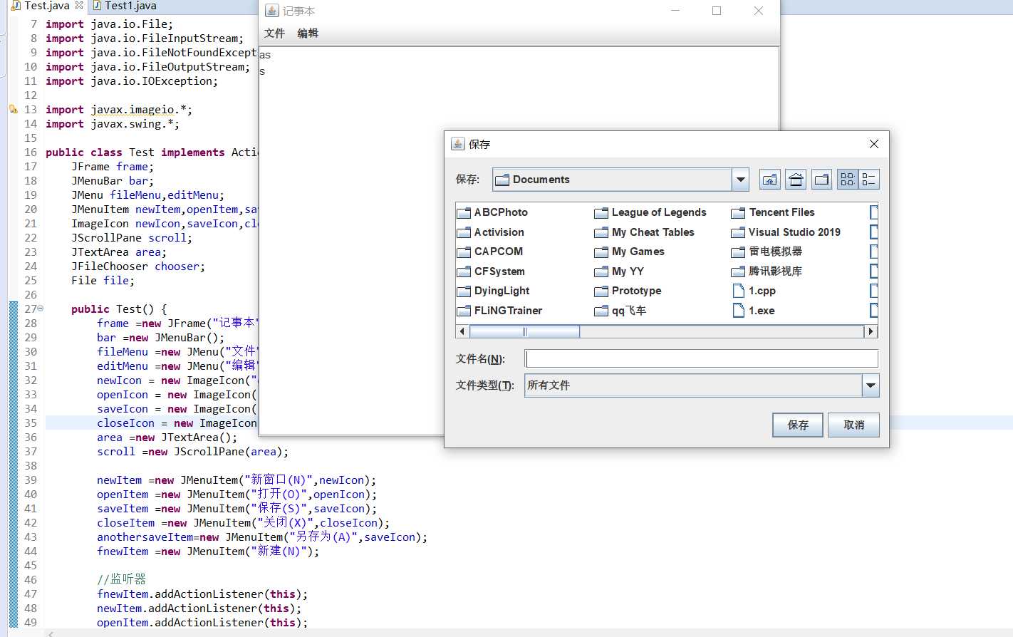Select the My YY folder
Image resolution: width=1013 pixels, height=637 pixels.
pos(619,271)
